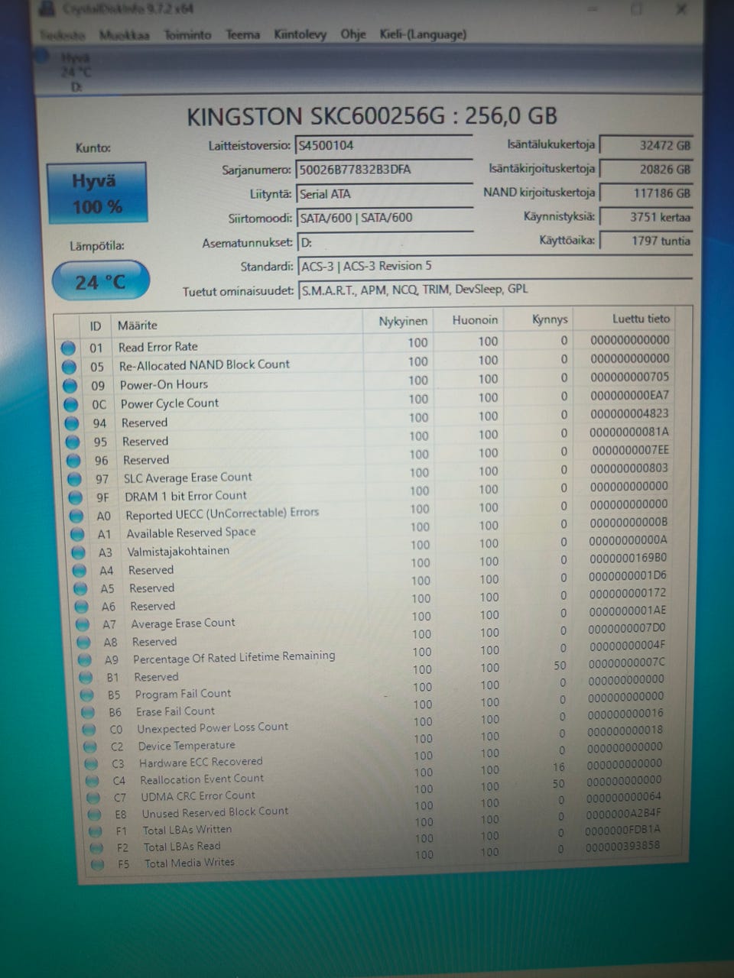Click the Standardi field showing ACS-3
This screenshot has height=978, width=734.
click(x=495, y=267)
